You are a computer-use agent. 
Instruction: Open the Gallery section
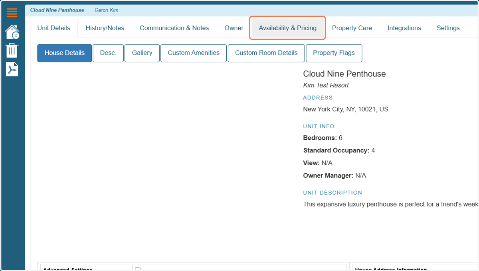[142, 53]
